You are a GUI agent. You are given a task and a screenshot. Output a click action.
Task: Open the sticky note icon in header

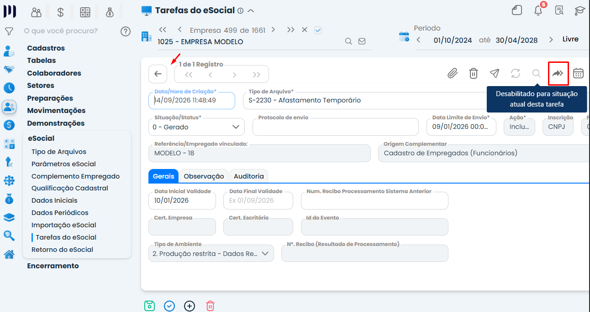517,10
